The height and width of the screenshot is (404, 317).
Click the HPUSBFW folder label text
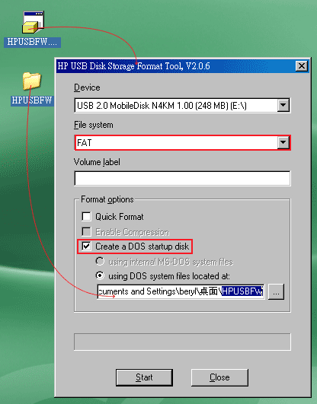(x=32, y=100)
